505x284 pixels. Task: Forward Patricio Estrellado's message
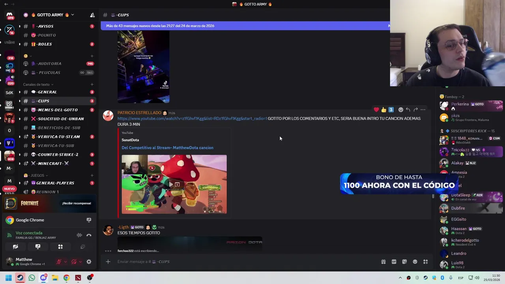click(415, 110)
